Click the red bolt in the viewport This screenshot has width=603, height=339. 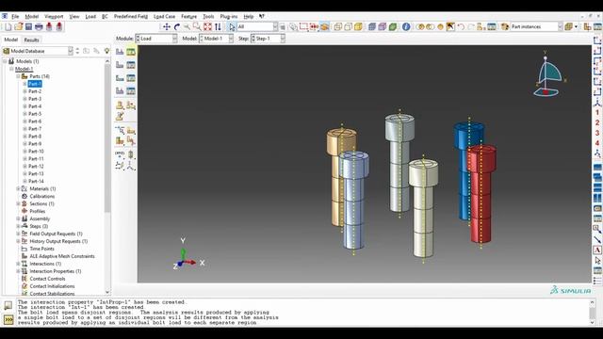[x=481, y=194]
